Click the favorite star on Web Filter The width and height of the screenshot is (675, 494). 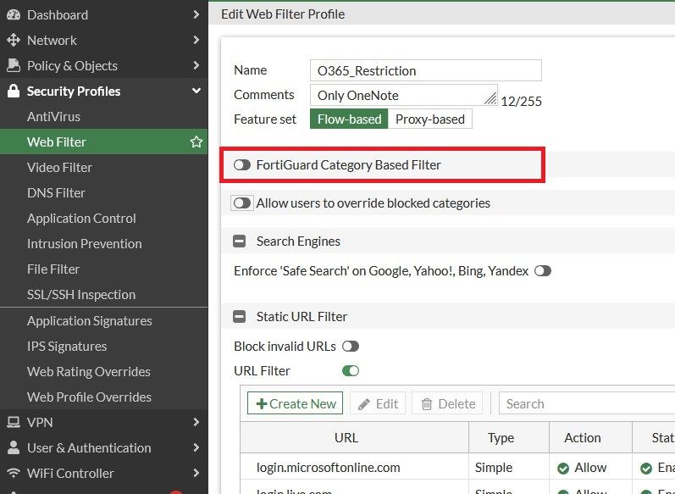[196, 142]
